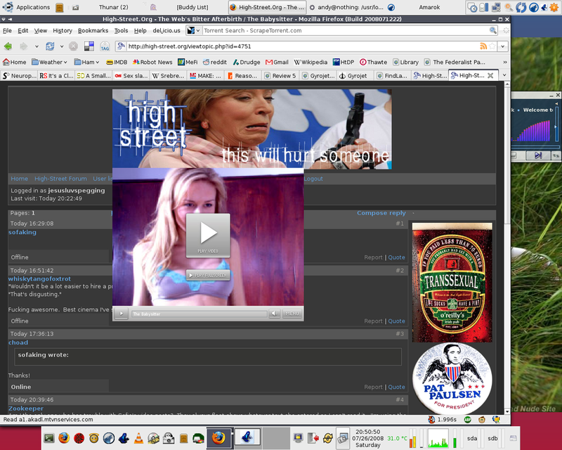Screen dimensions: 562x450
Task: Open the reddit bookmark
Action: (215, 62)
